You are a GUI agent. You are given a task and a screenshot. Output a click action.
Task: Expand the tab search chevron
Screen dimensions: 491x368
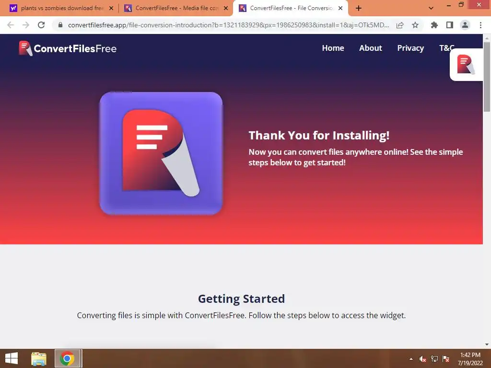pyautogui.click(x=431, y=8)
